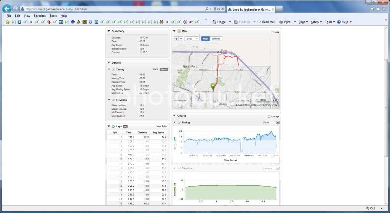Click the Home toolbar icon
The image size is (390, 213).
tap(215, 22)
